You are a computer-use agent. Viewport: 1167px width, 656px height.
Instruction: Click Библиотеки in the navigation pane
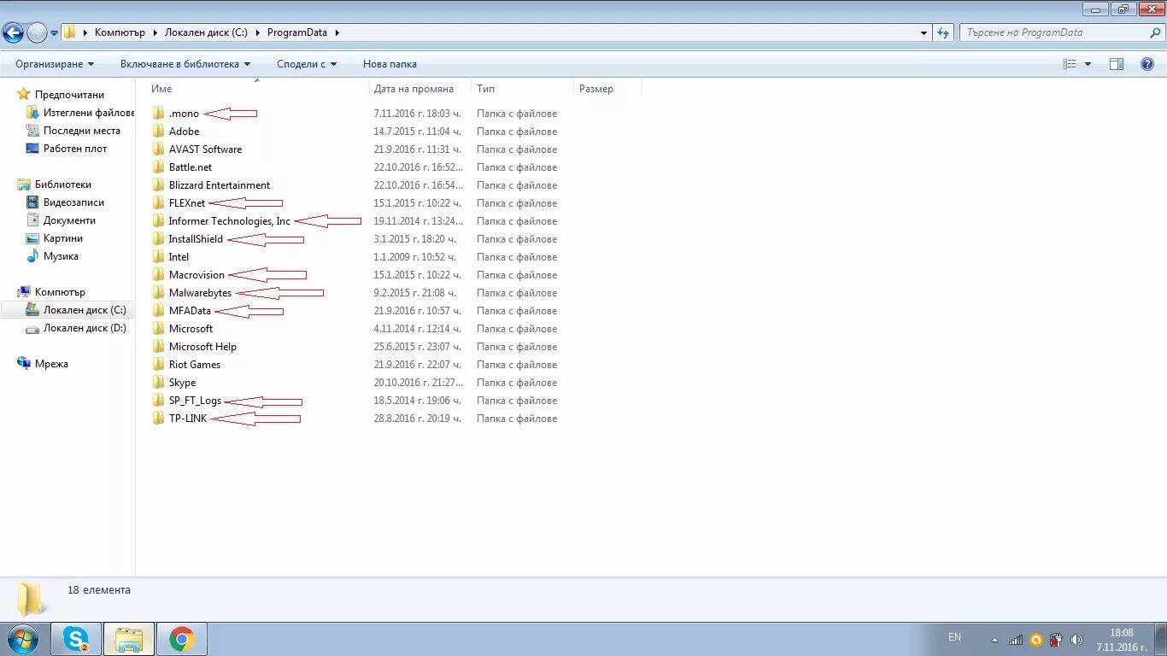pos(62,184)
